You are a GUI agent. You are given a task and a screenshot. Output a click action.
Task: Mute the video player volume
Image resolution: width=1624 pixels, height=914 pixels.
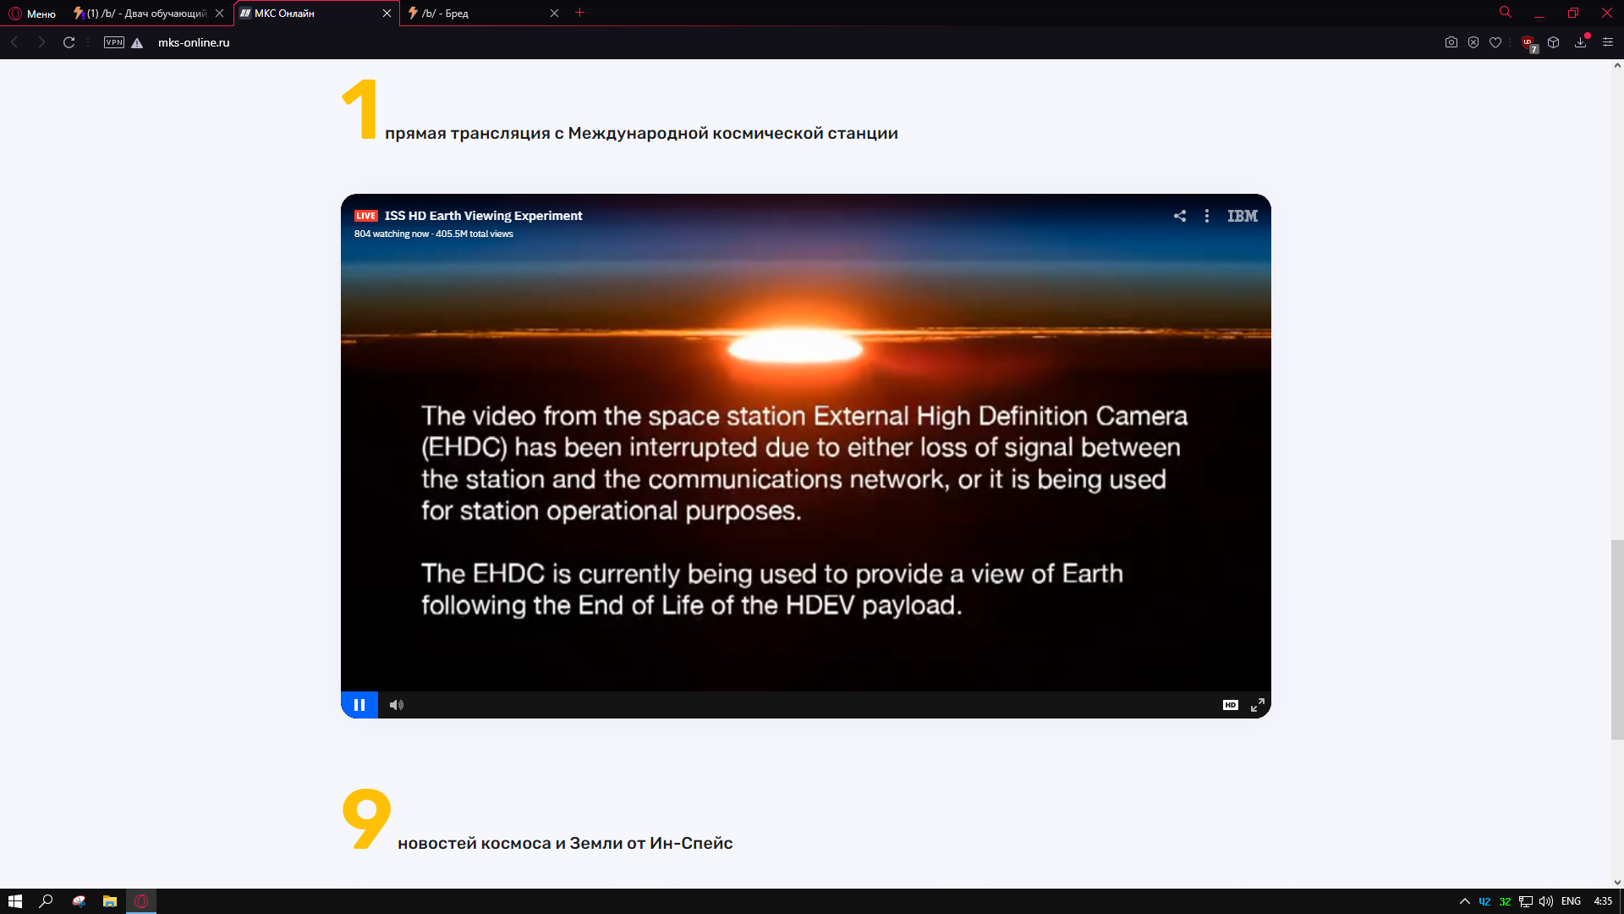point(396,705)
